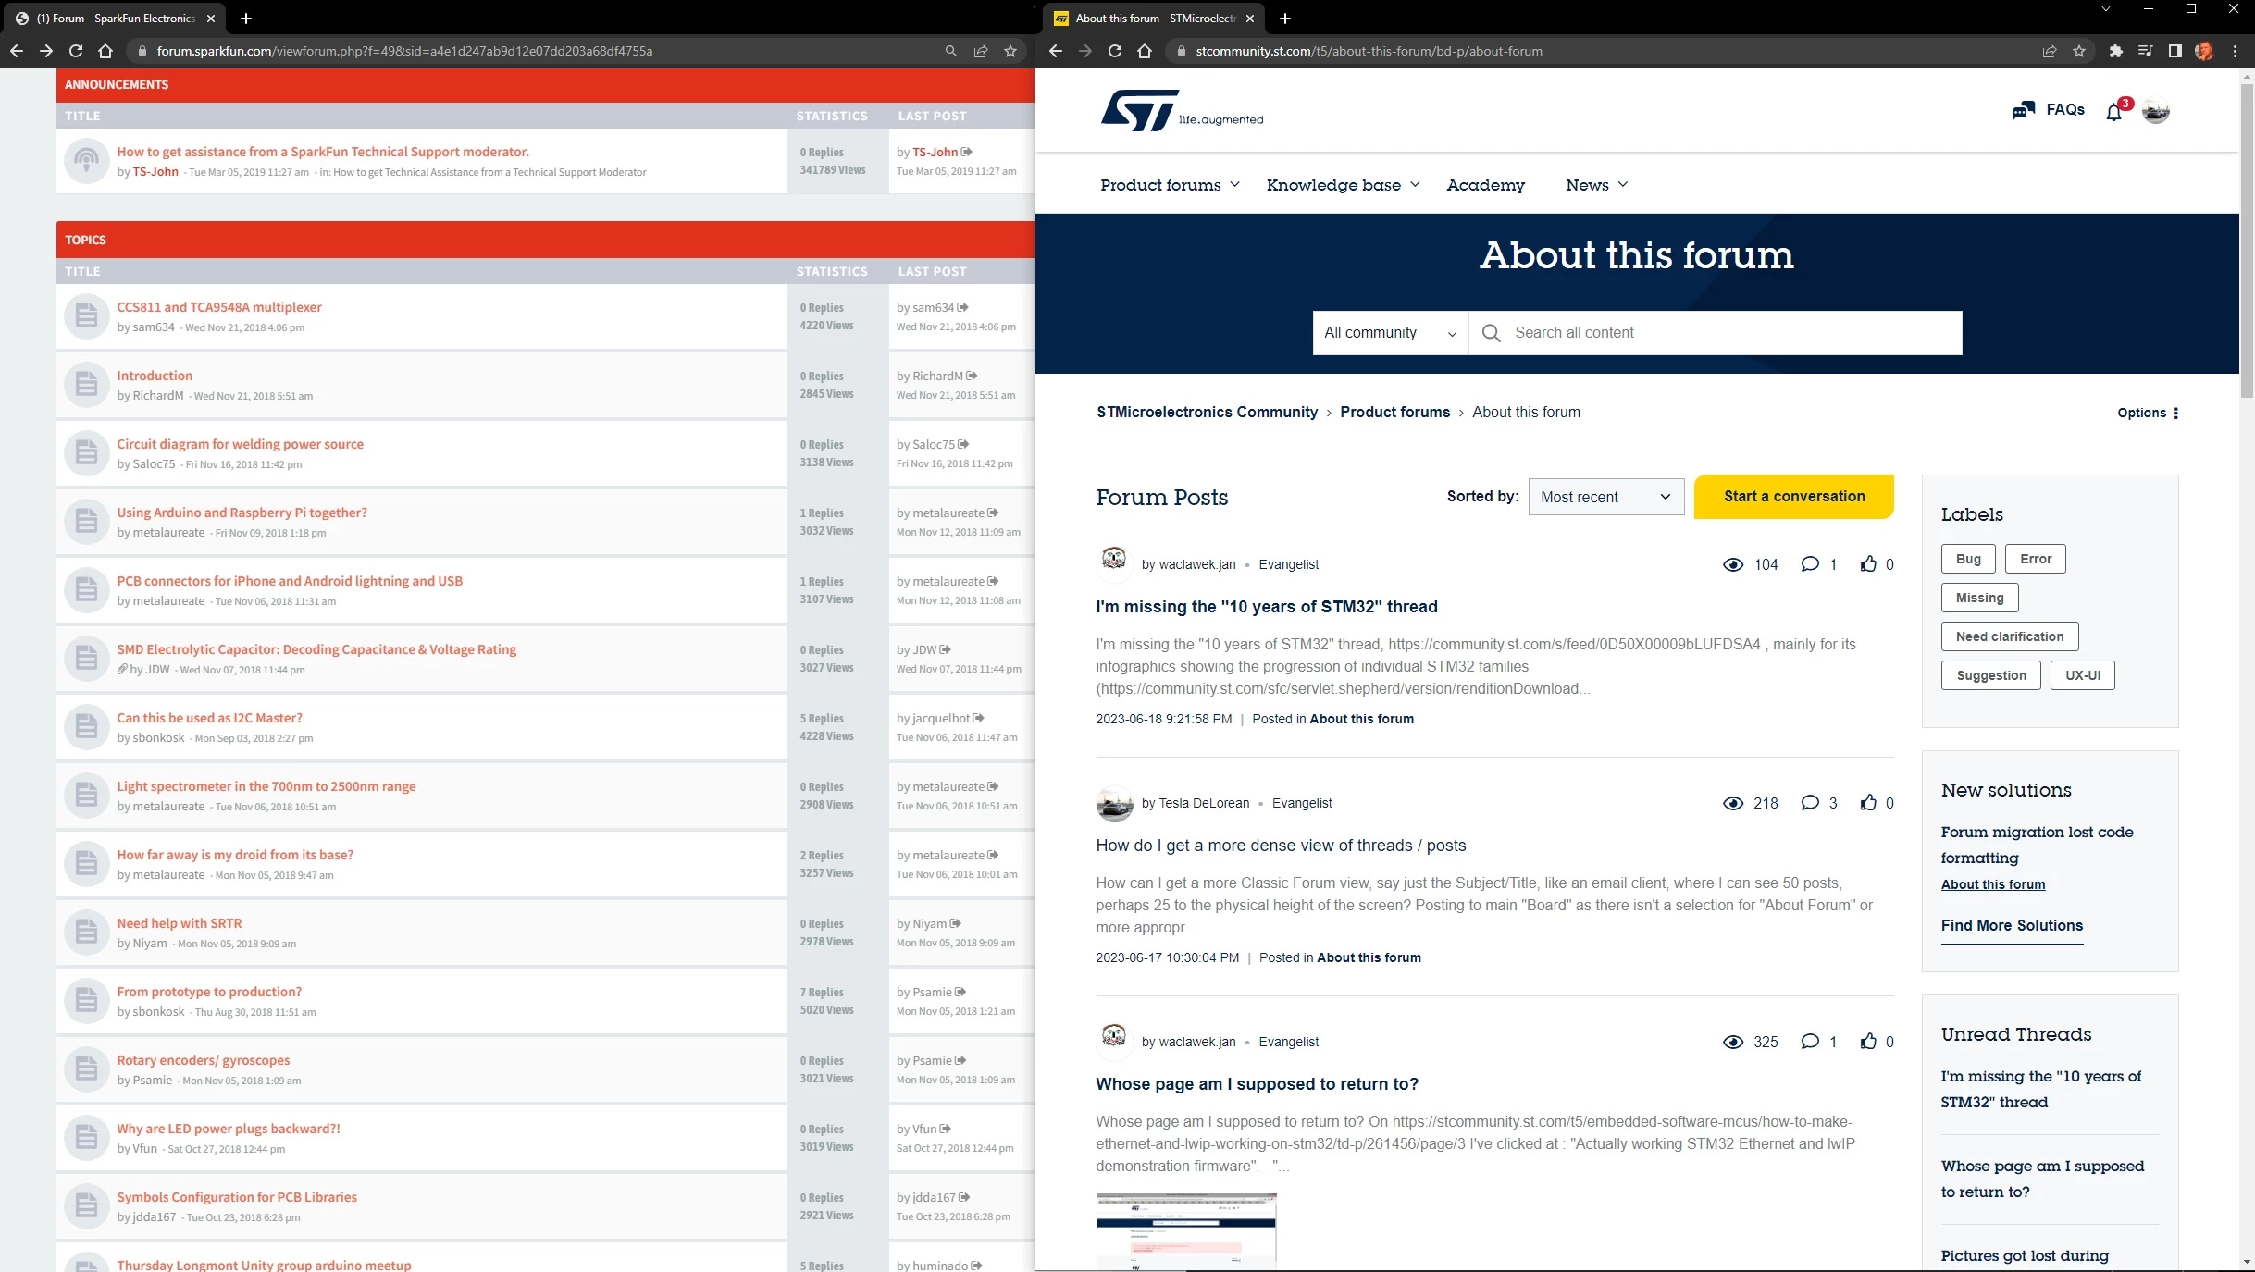Open Chrome tab search chevron
2255x1272 pixels.
tap(2105, 9)
